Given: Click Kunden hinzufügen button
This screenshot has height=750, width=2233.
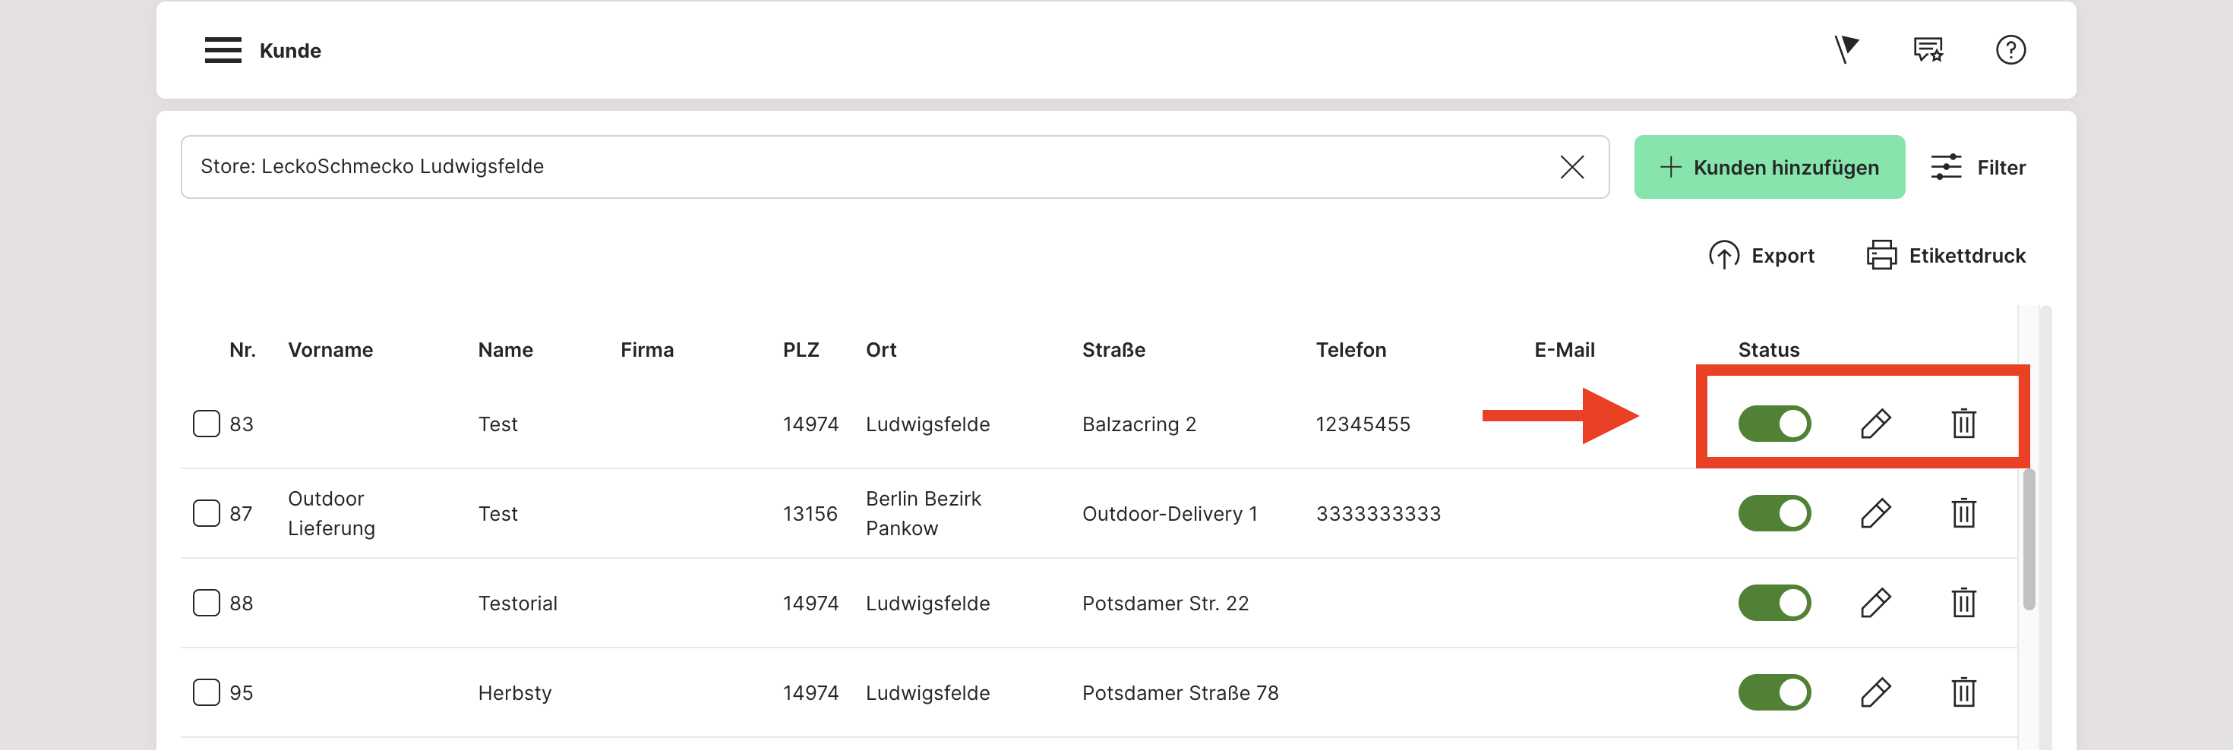Looking at the screenshot, I should coord(1768,167).
